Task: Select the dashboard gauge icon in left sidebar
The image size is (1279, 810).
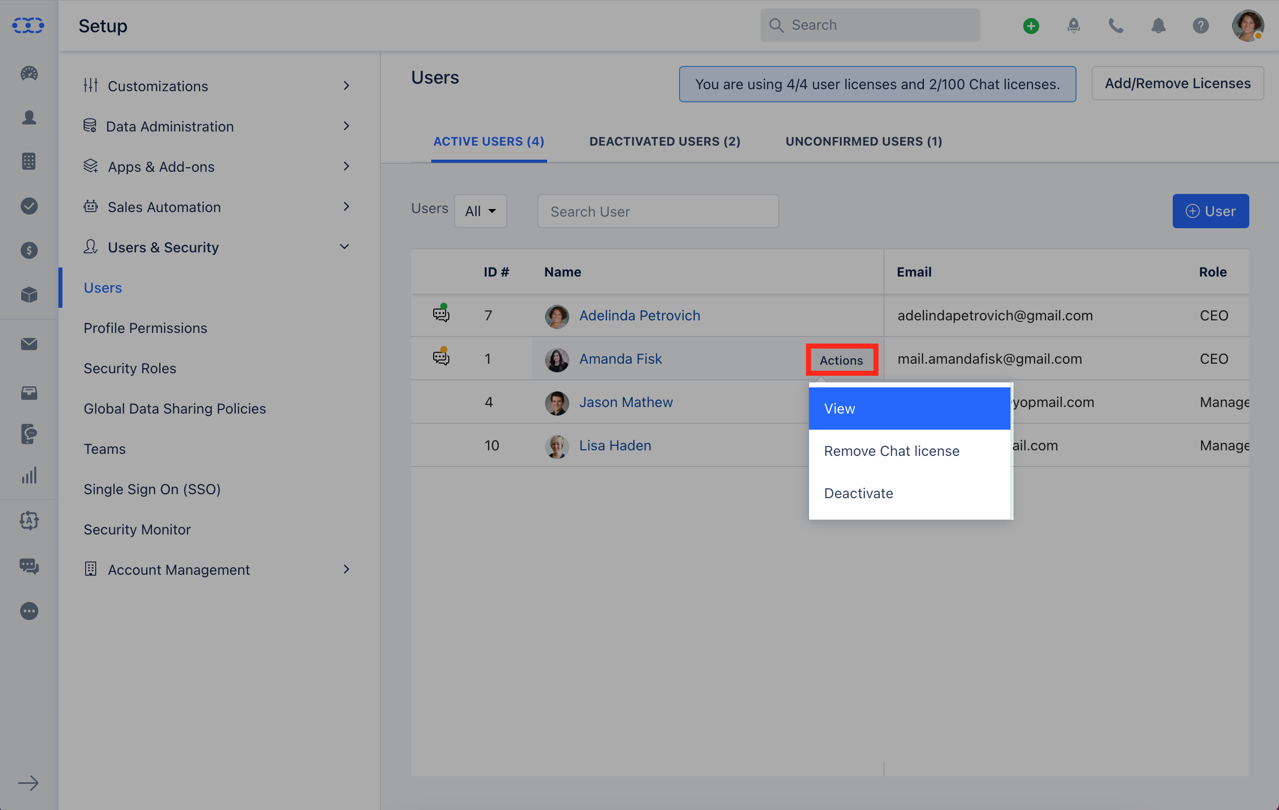Action: 29,74
